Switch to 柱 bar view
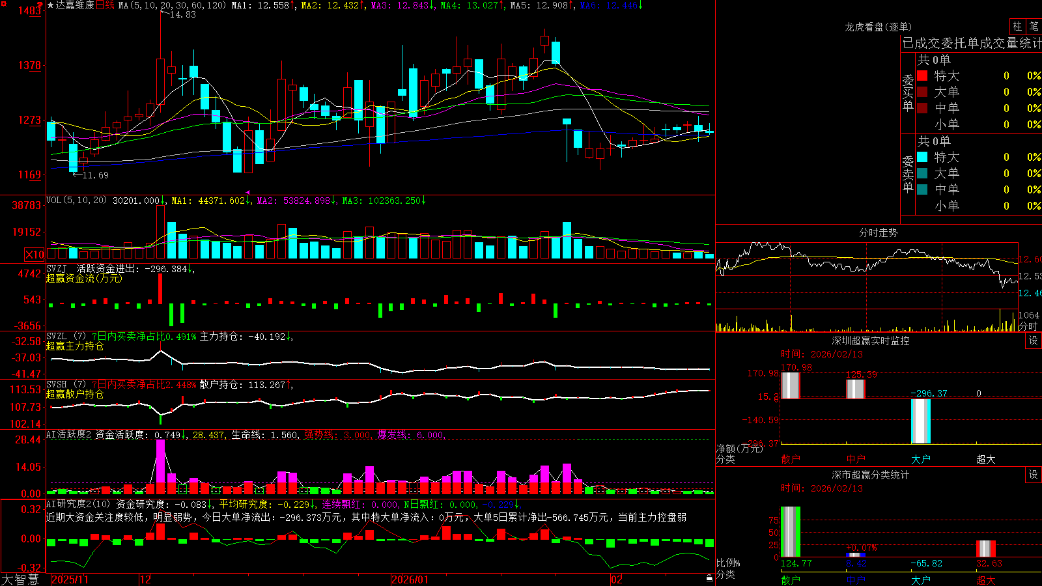This screenshot has height=586, width=1042. (x=1017, y=26)
